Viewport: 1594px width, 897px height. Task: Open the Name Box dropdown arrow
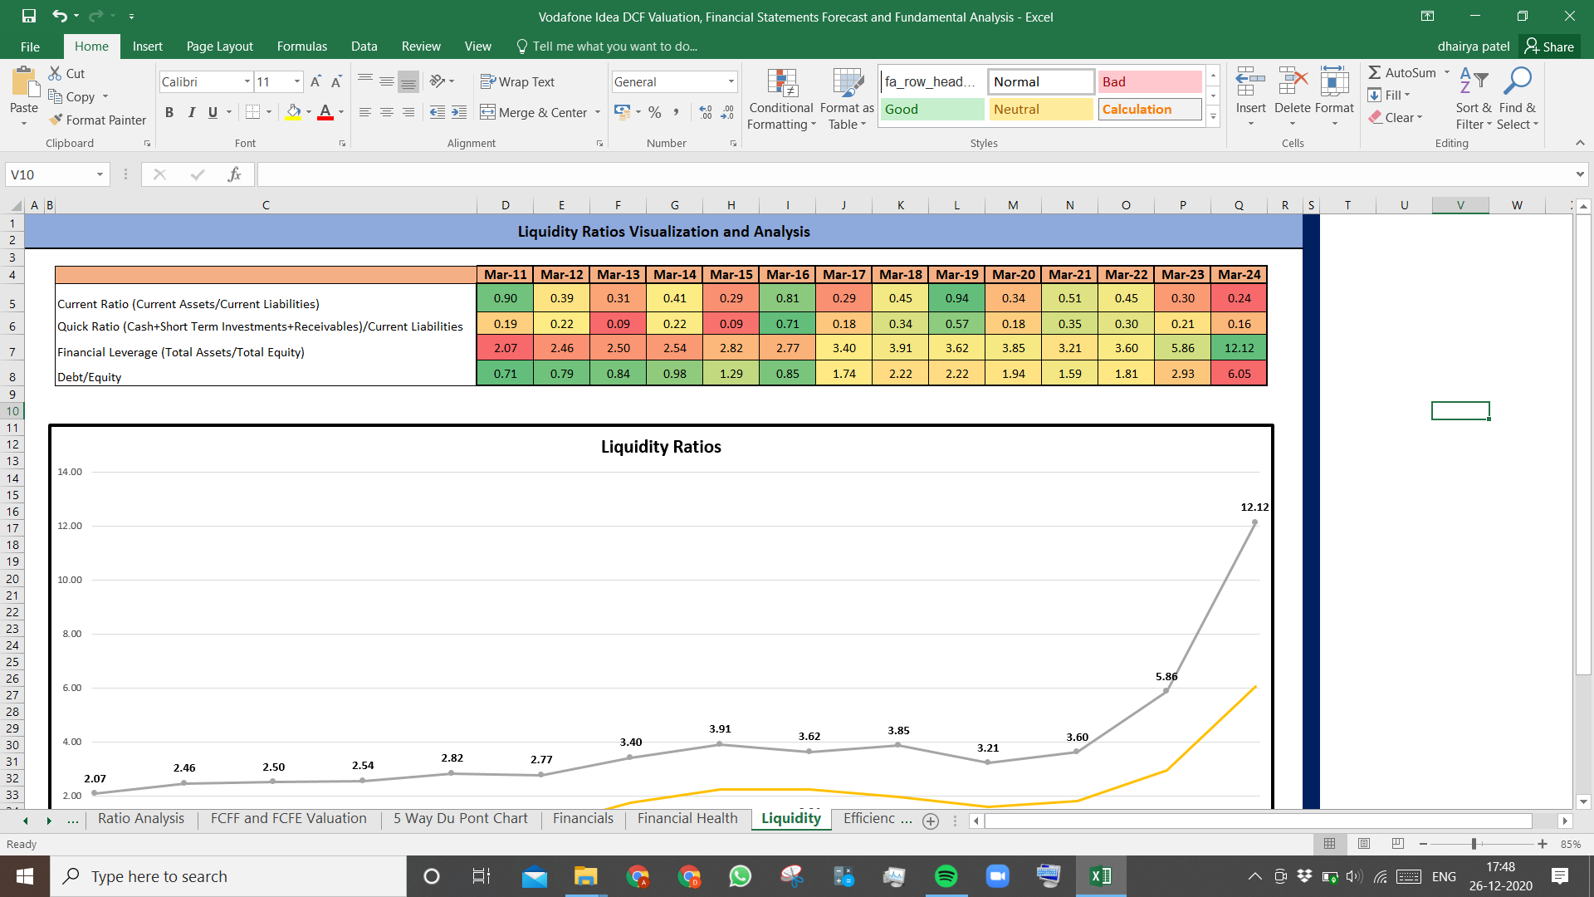[100, 174]
